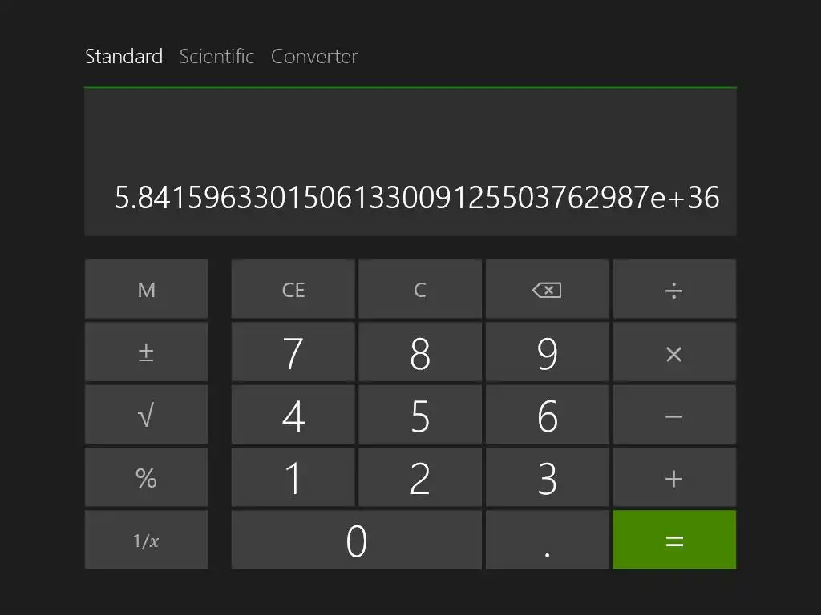Click the backspace delete icon
This screenshot has width=821, height=615.
(547, 289)
